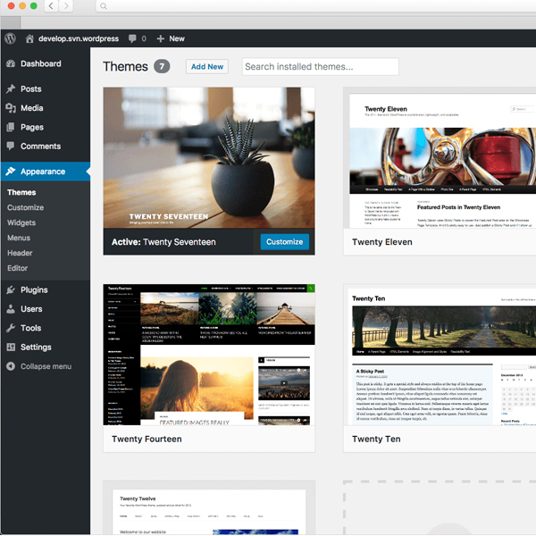Open the Customize submenu item

pyautogui.click(x=25, y=207)
